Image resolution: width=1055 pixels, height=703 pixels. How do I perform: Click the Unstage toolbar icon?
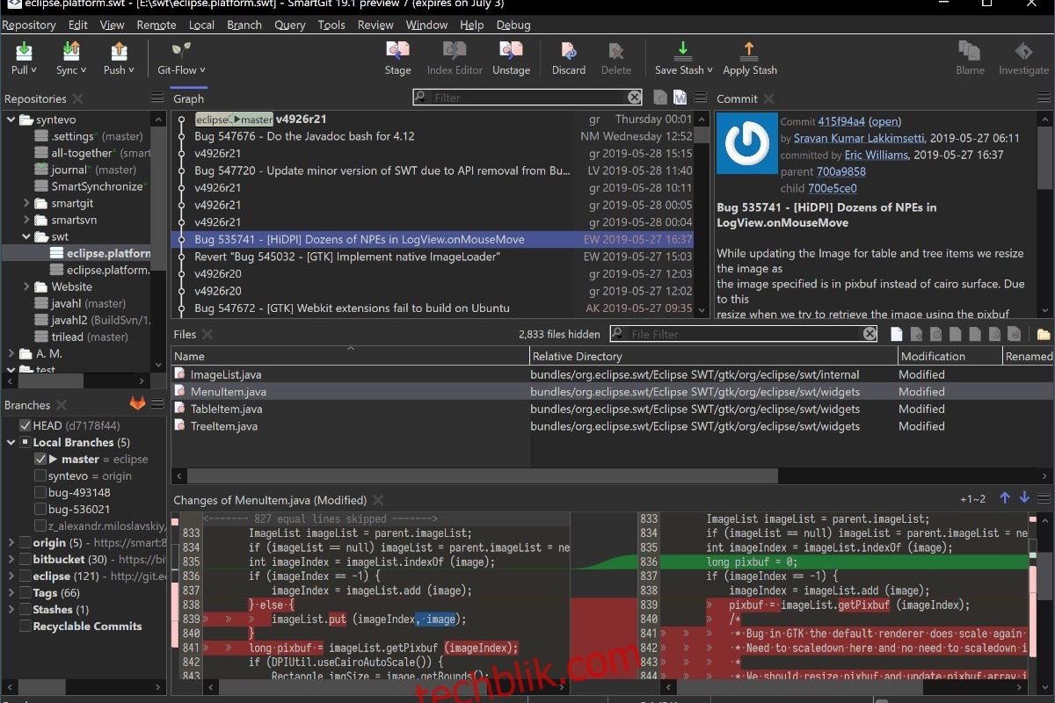pos(511,51)
